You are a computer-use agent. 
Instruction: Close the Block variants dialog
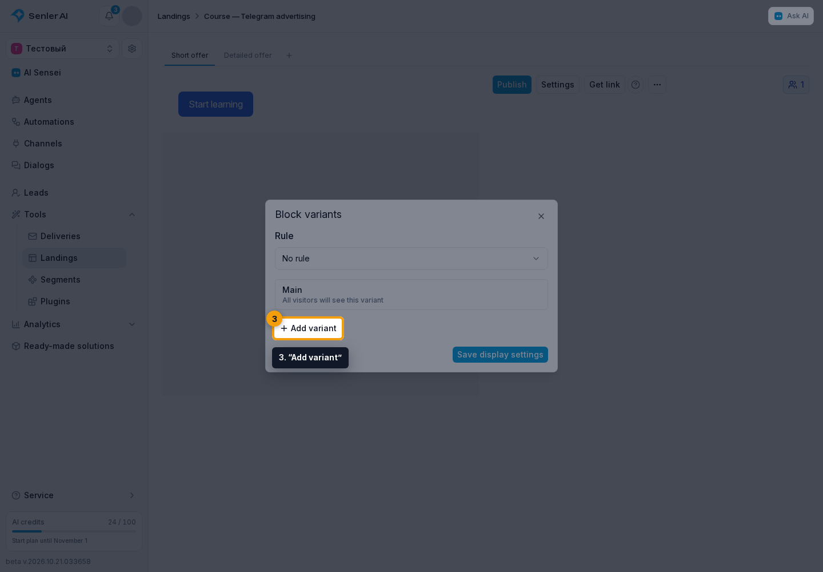tap(541, 216)
